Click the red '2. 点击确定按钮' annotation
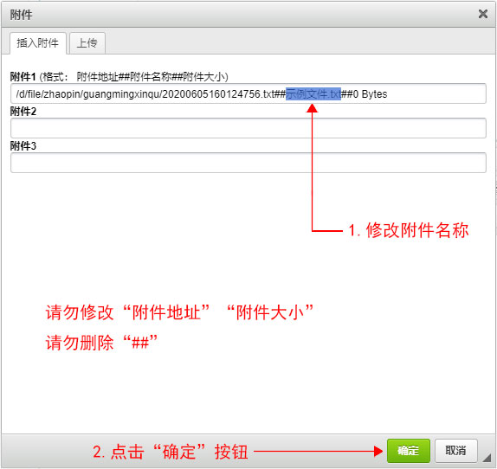497x469 pixels. point(171,452)
